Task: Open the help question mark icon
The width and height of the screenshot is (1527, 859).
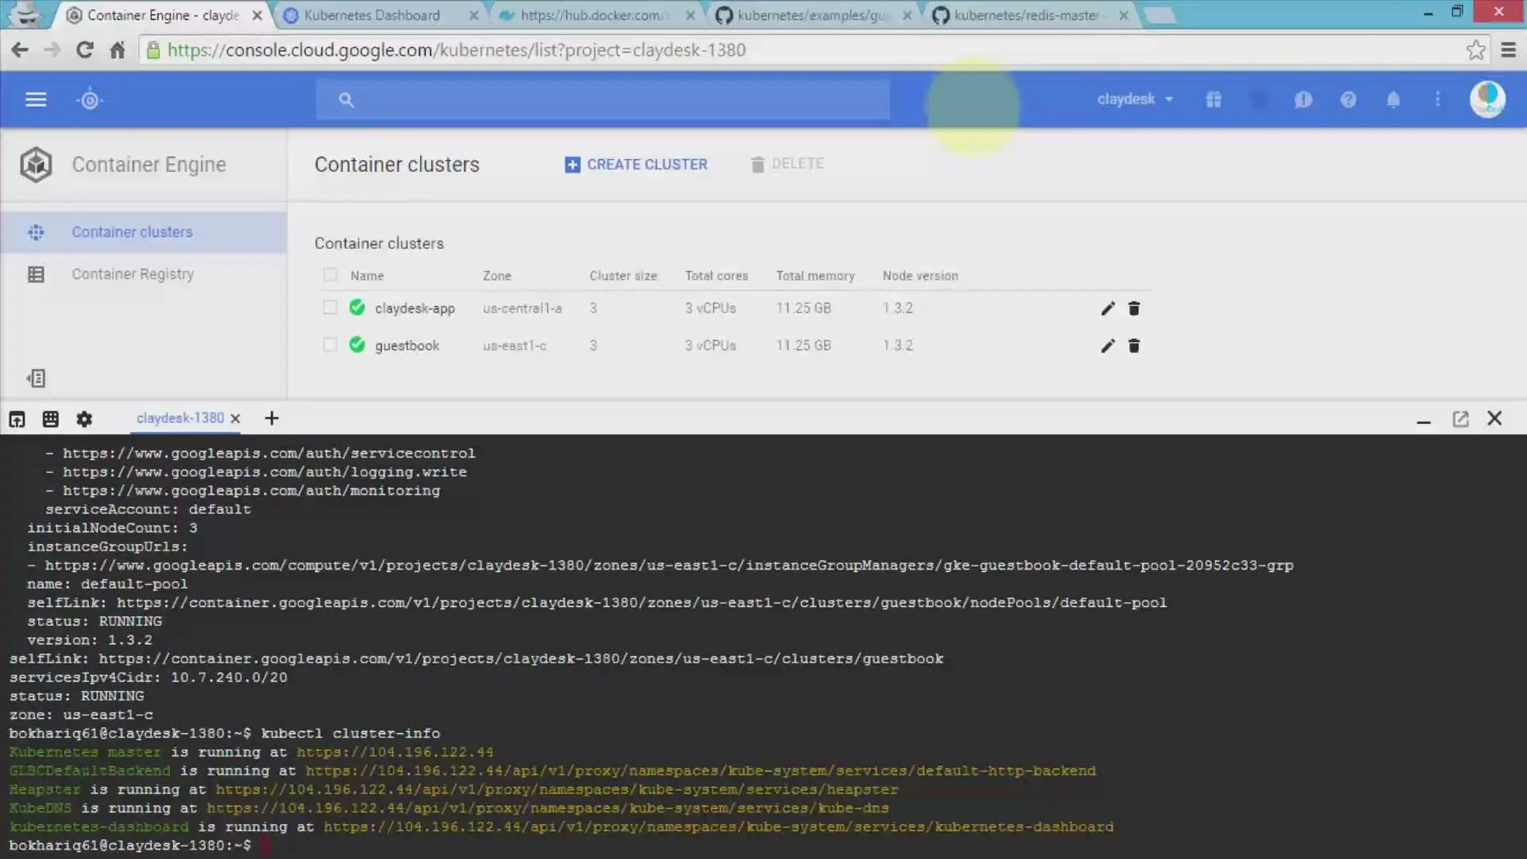Action: coord(1348,99)
